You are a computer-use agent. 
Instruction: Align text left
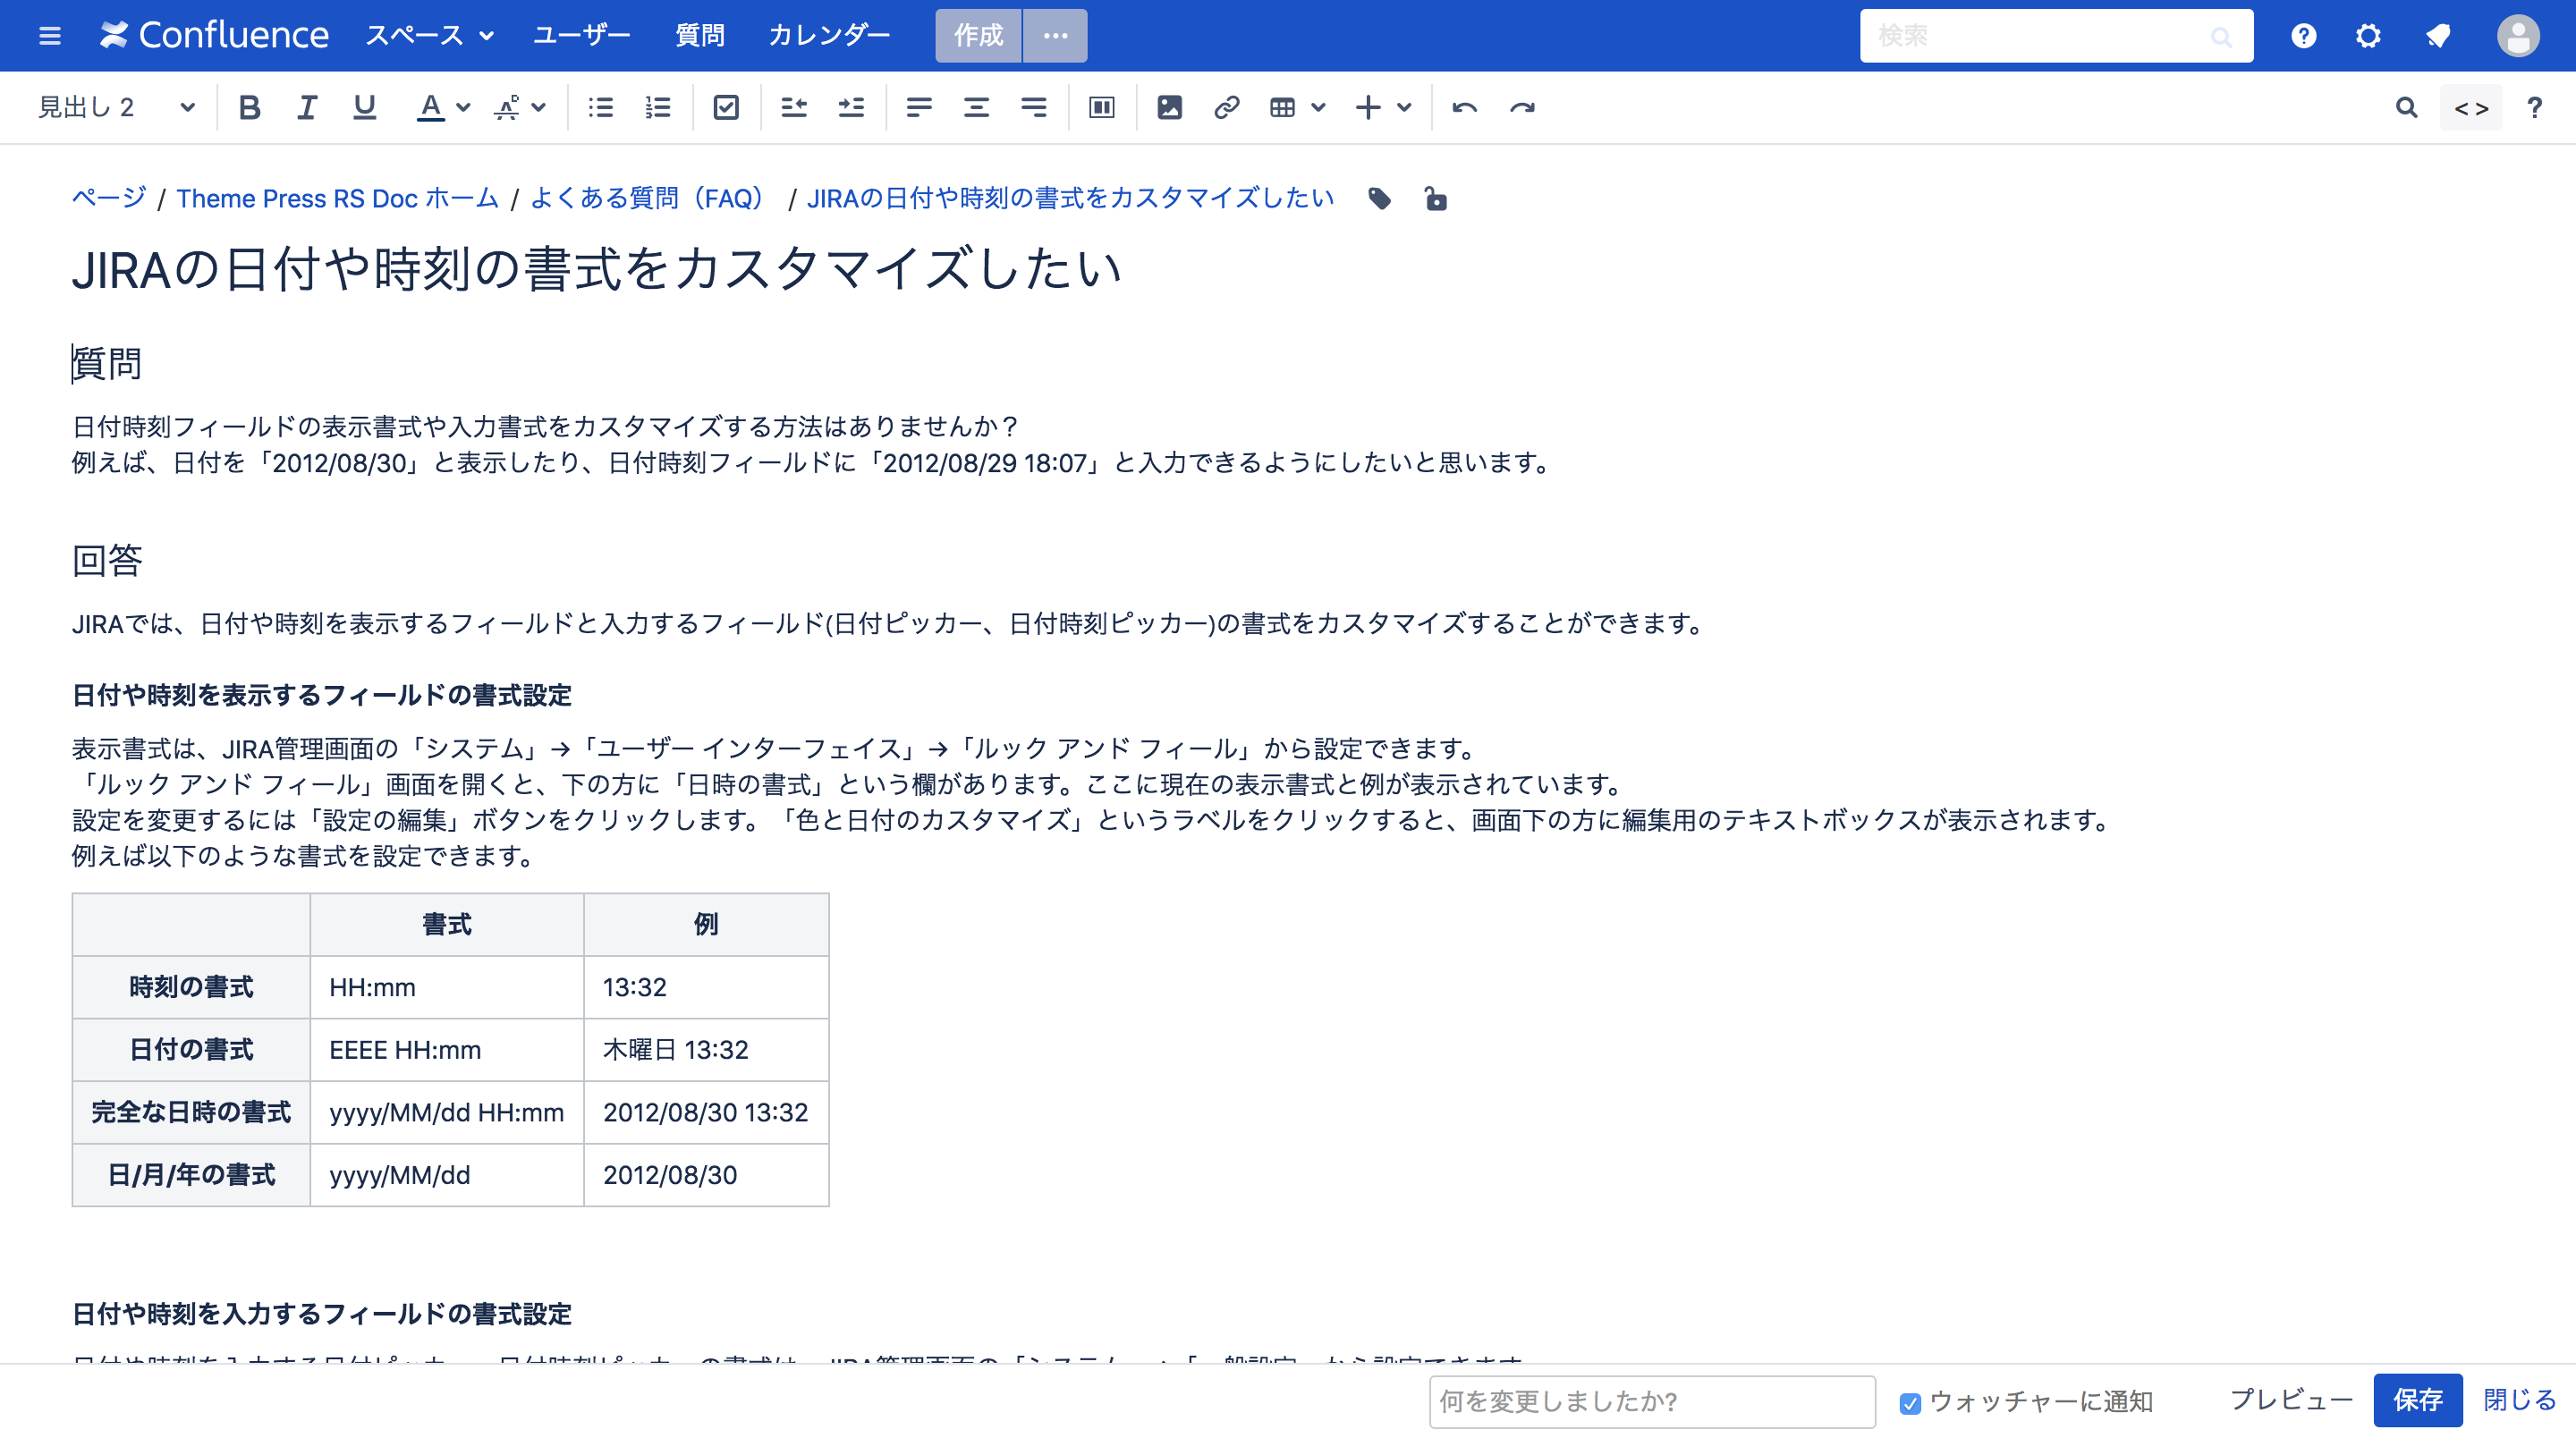point(919,107)
